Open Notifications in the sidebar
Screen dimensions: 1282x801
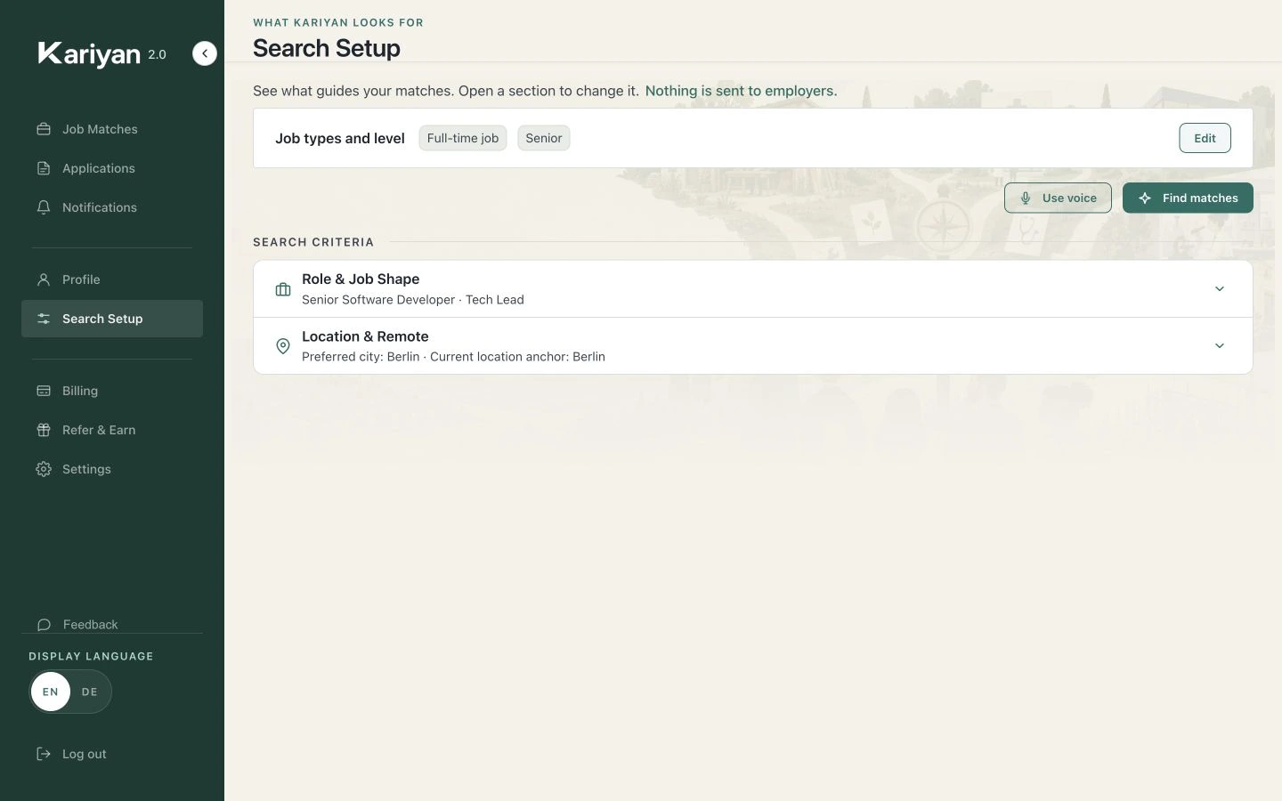tap(112, 207)
